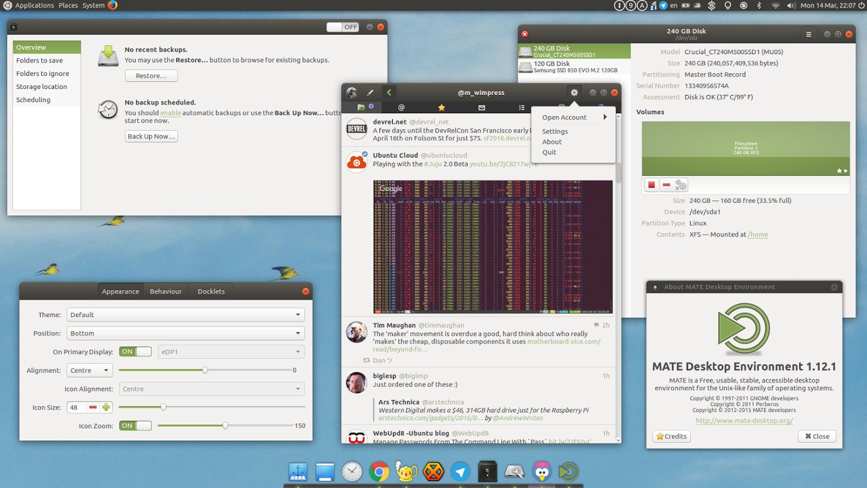This screenshot has width=867, height=488.
Task: Compose a new tweet with the pencil icon
Action: tap(370, 93)
